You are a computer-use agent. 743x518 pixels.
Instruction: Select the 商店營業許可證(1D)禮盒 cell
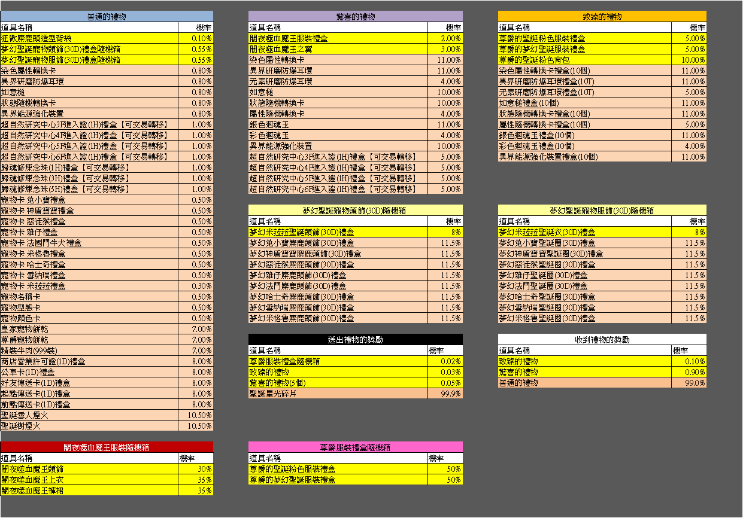coord(89,361)
